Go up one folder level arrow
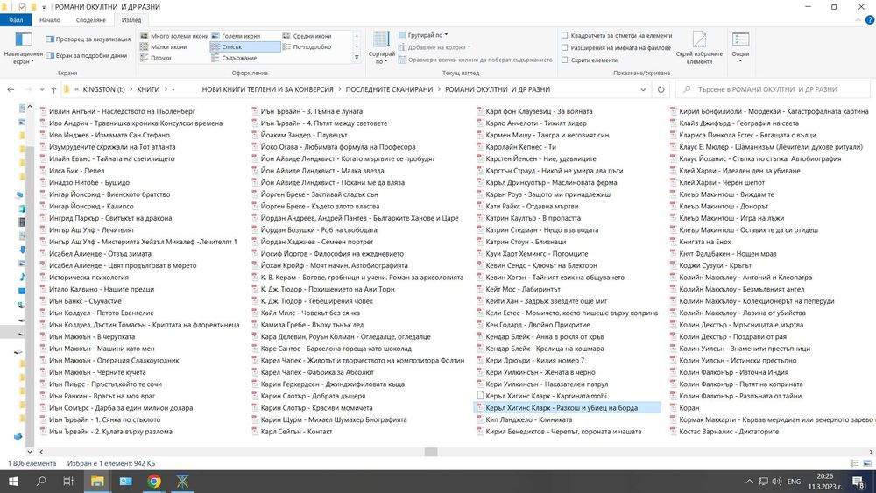 [53, 89]
